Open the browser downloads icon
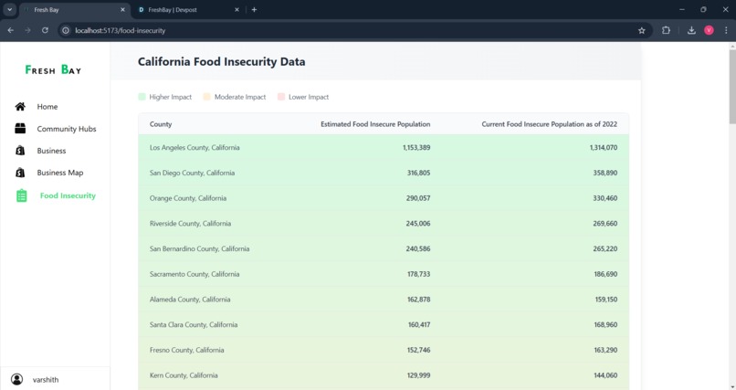The width and height of the screenshot is (736, 390). pyautogui.click(x=691, y=30)
